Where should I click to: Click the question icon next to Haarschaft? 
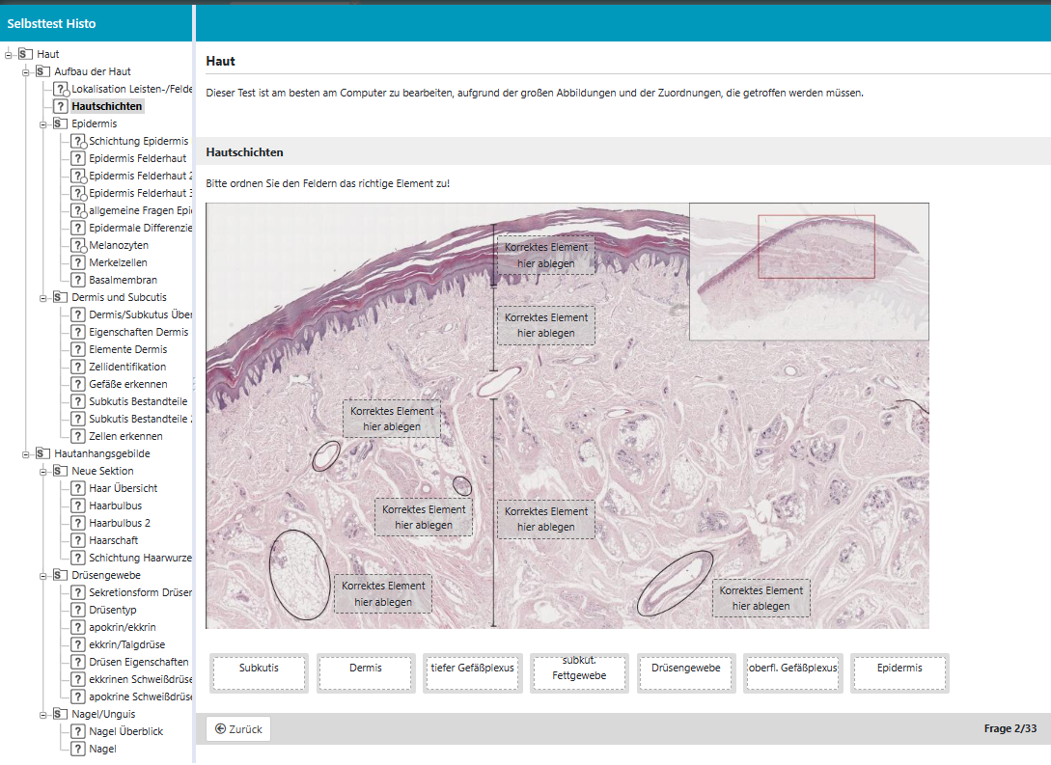coord(78,540)
